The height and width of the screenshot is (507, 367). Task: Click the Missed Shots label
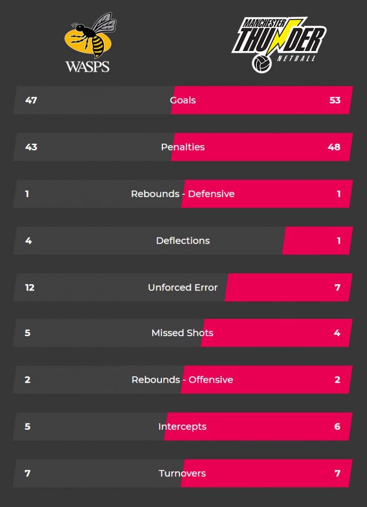183,333
